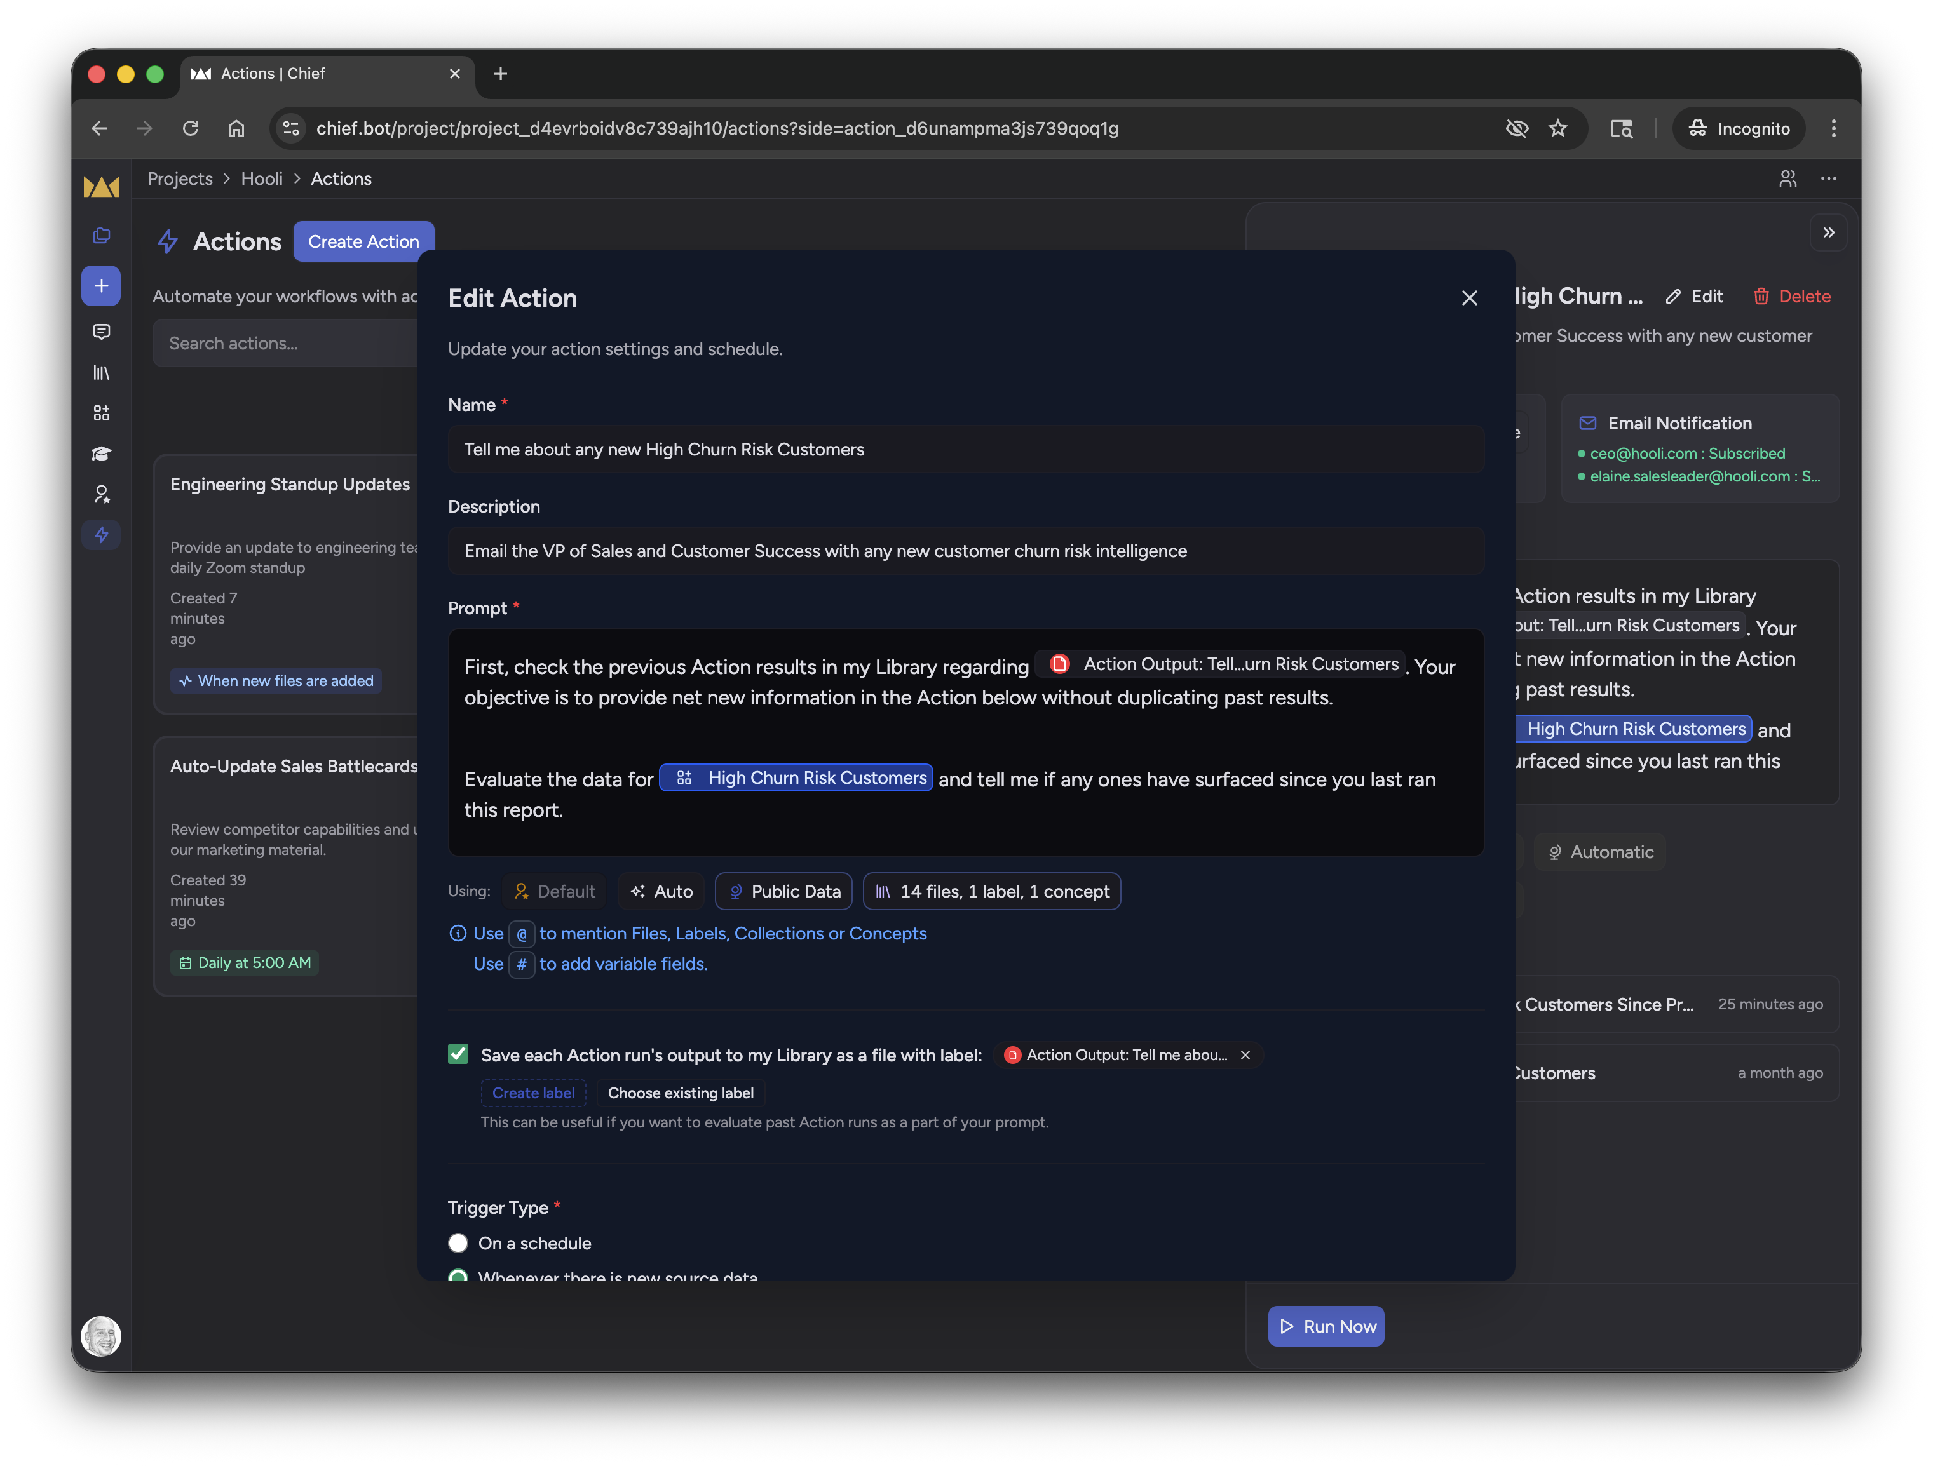Click the site information icon in the address bar
This screenshot has width=1933, height=1466.
pos(291,128)
